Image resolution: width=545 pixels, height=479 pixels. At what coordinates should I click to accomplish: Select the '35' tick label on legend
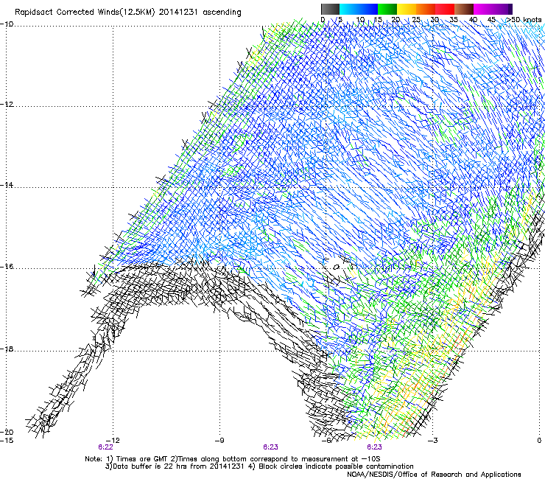click(454, 20)
